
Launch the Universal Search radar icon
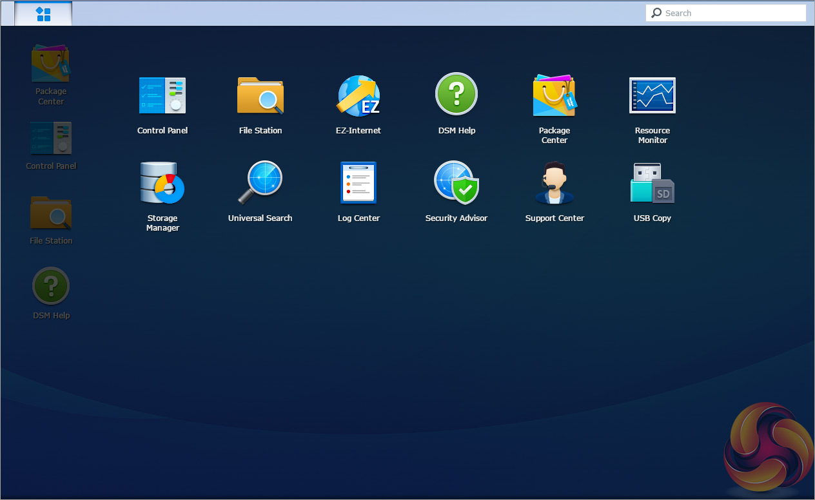click(x=260, y=183)
